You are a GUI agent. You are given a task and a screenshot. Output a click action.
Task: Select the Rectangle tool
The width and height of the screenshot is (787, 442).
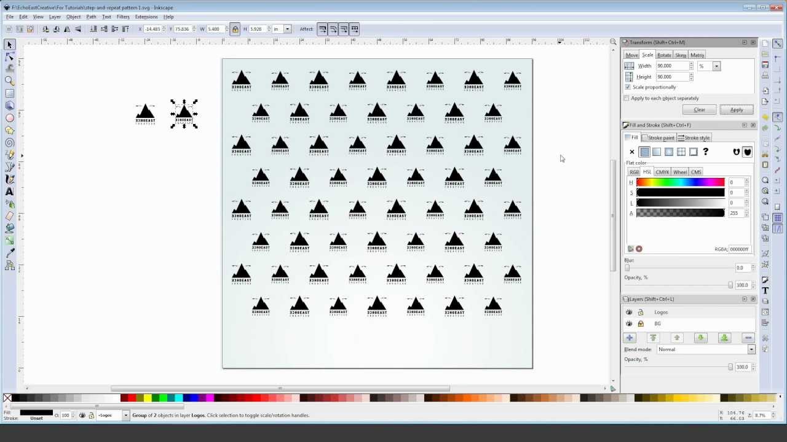[x=9, y=93]
